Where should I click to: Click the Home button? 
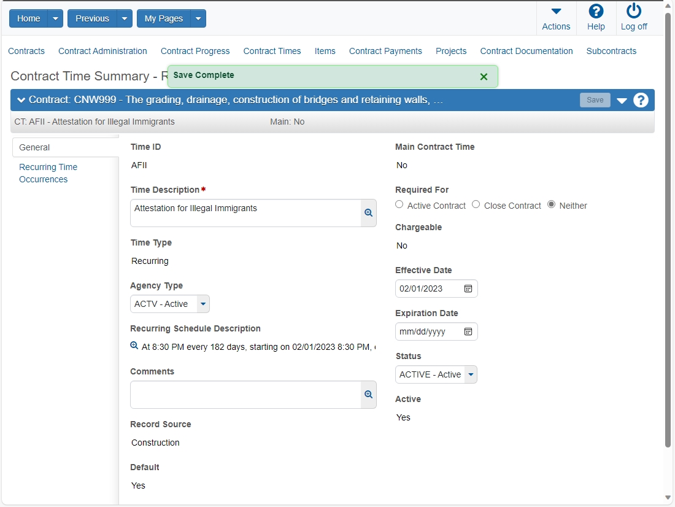[28, 18]
